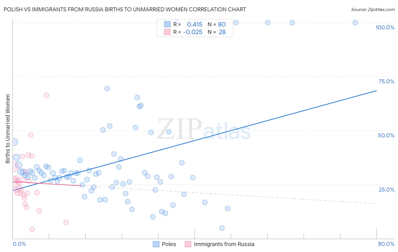
Task: Click the 50.0% y-axis label
Action: coord(386,135)
